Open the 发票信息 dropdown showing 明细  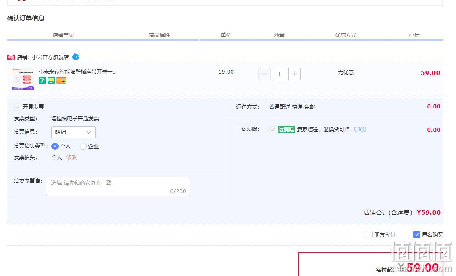[x=73, y=132]
